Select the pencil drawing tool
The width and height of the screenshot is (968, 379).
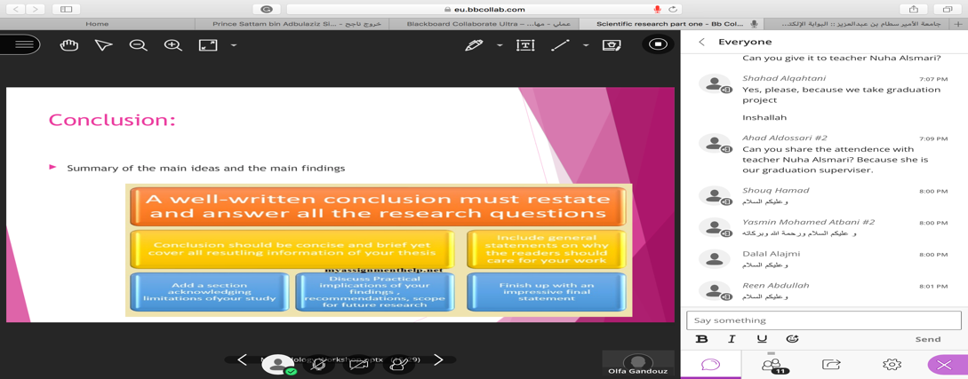pyautogui.click(x=474, y=45)
